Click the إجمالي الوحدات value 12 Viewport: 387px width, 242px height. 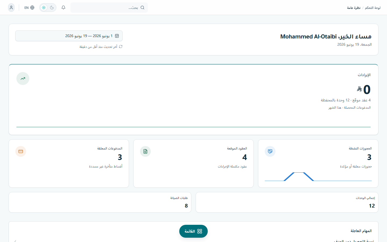point(372,206)
